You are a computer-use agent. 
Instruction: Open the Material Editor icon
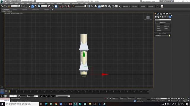tap(110, 6)
